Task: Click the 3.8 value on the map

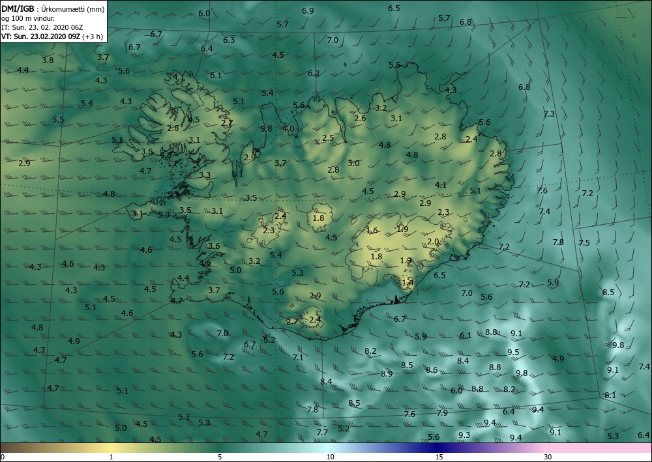Action: pos(48,60)
